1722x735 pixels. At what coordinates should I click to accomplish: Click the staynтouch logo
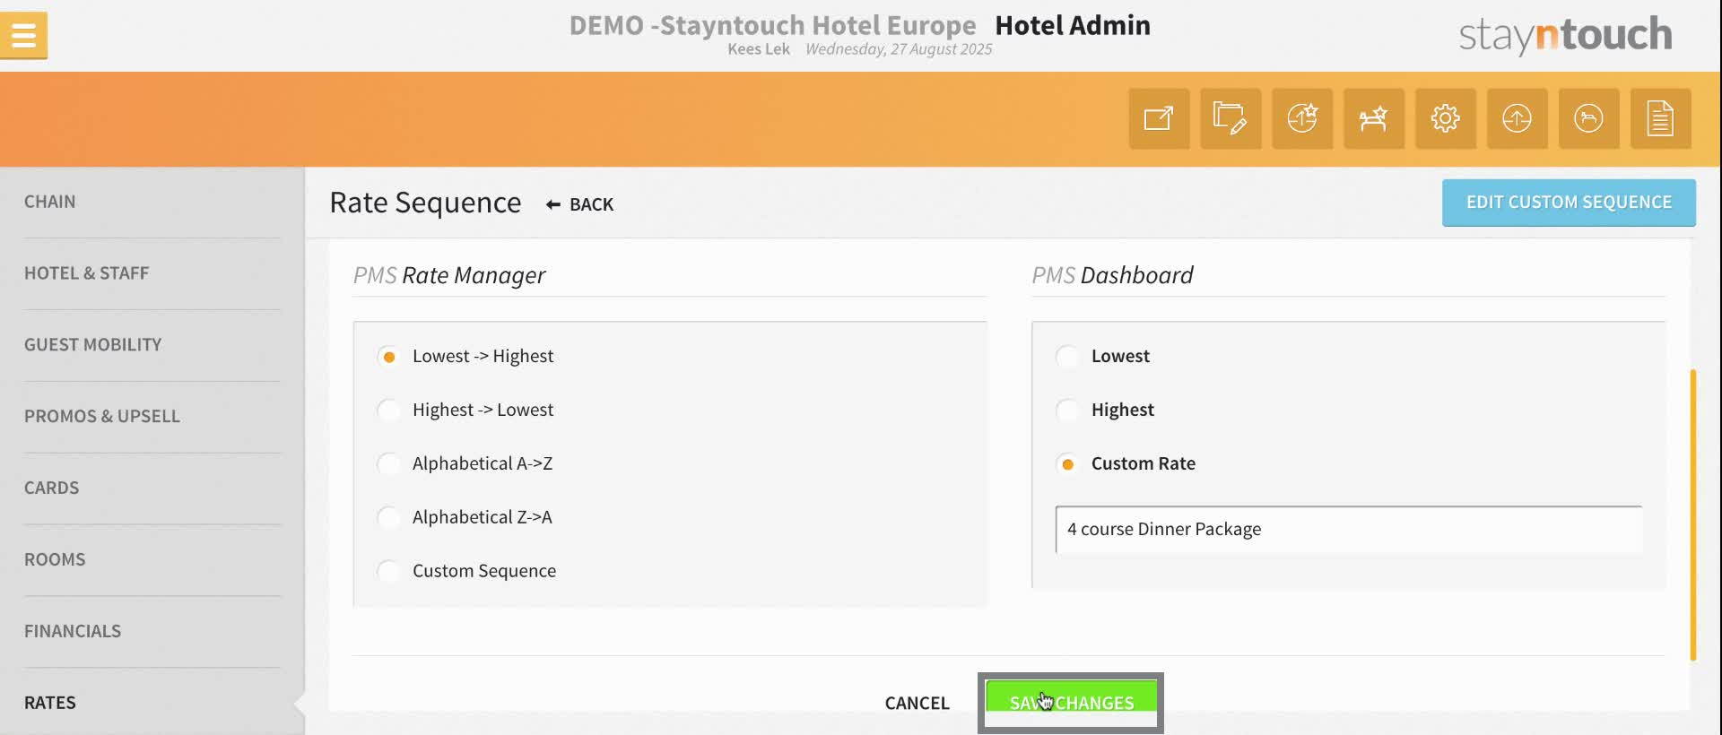[1565, 35]
